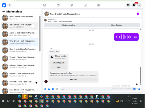The width and height of the screenshot is (145, 108).
Task: Open Windows taskbar search
Action: point(8,101)
